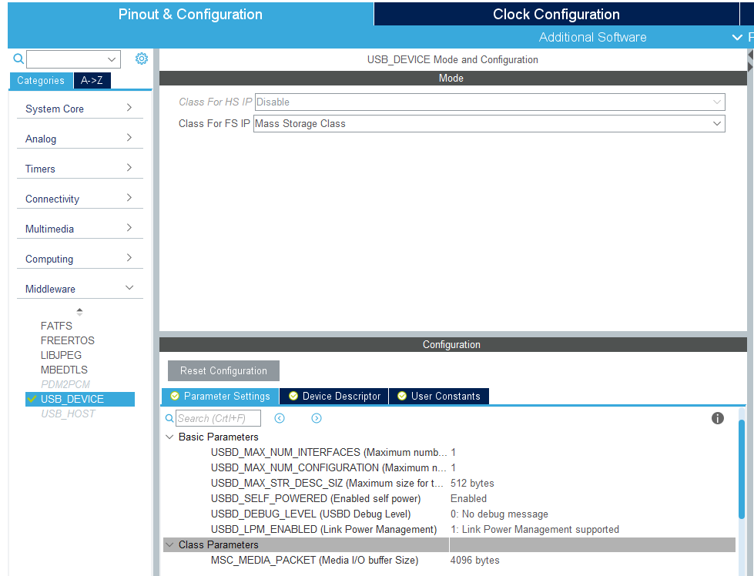Image resolution: width=754 pixels, height=576 pixels.
Task: Switch to the Pinout & Configuration tab
Action: click(190, 14)
